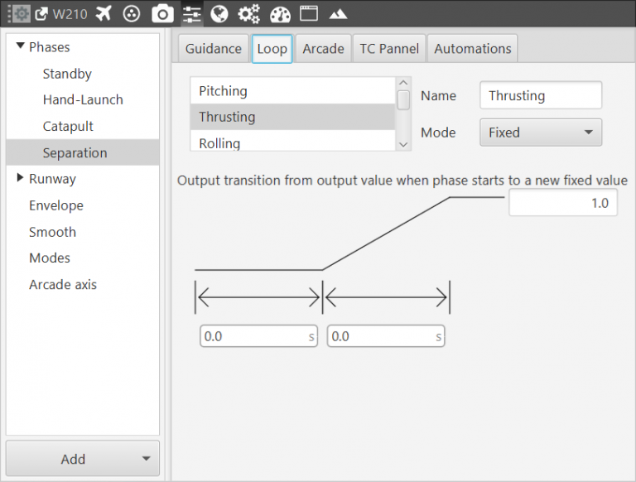
Task: Click the fixed value field showing 1.0
Action: [563, 202]
